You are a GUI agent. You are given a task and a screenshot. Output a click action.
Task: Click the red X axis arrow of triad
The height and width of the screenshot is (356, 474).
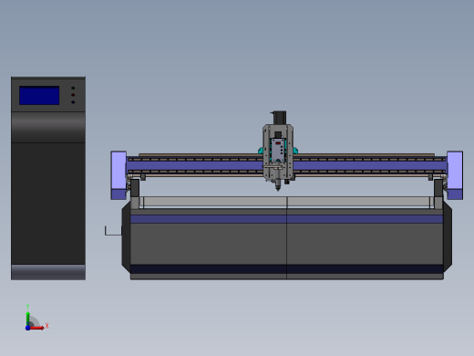point(37,328)
